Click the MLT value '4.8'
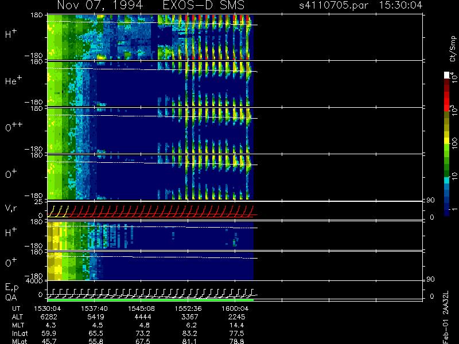 point(145,325)
